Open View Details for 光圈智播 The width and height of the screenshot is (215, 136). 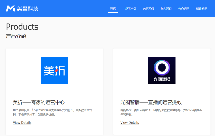pyautogui.click(x=130, y=122)
